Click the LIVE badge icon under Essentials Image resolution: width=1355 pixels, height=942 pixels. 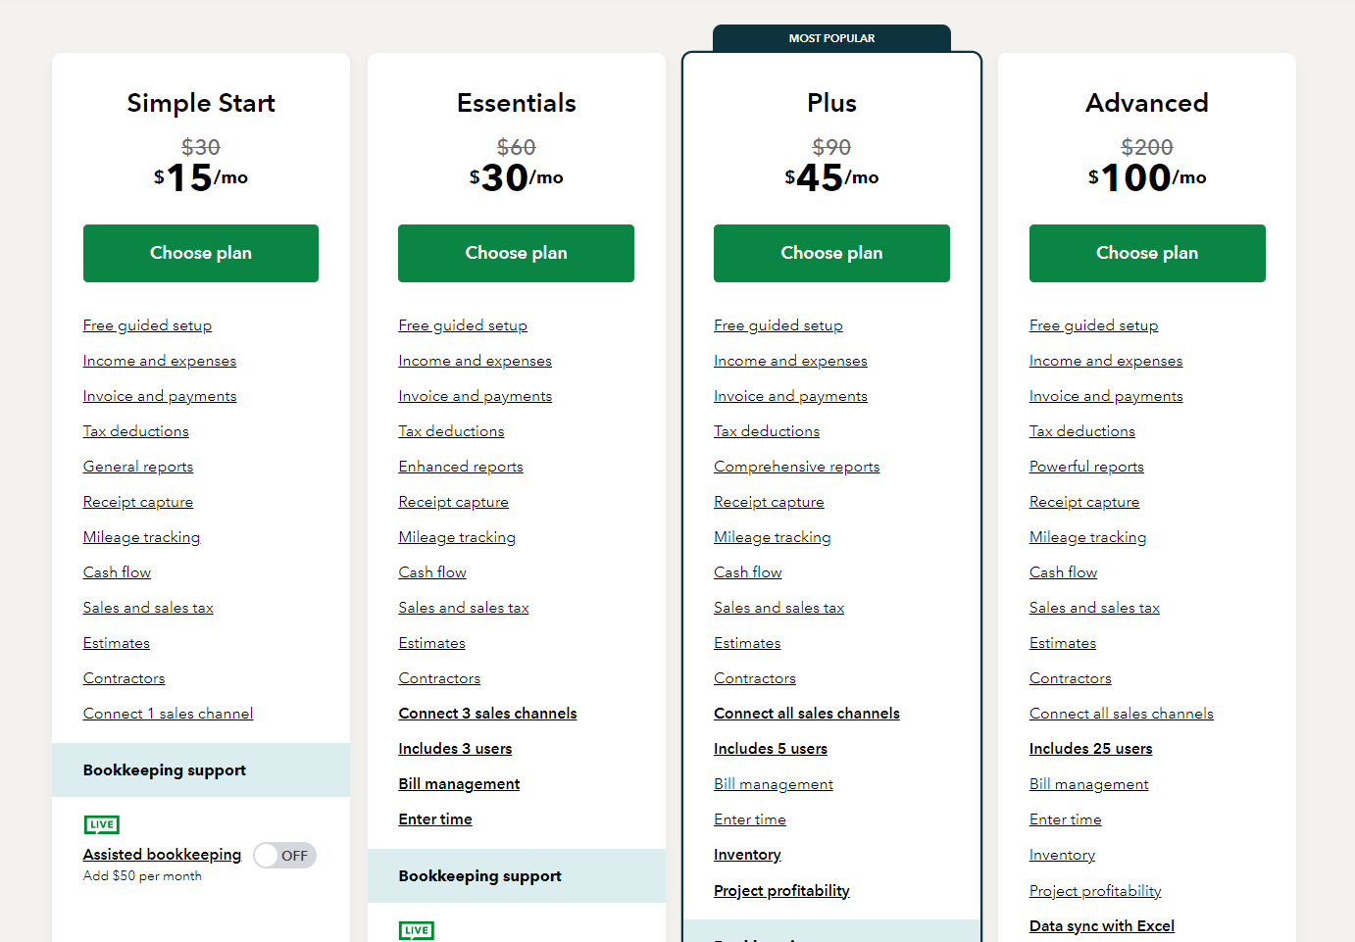click(x=417, y=930)
